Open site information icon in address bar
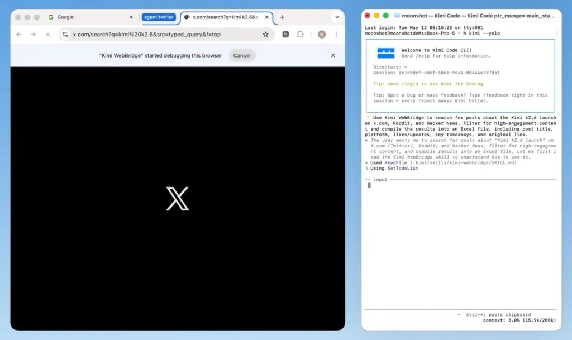Image resolution: width=572 pixels, height=340 pixels. pos(65,34)
